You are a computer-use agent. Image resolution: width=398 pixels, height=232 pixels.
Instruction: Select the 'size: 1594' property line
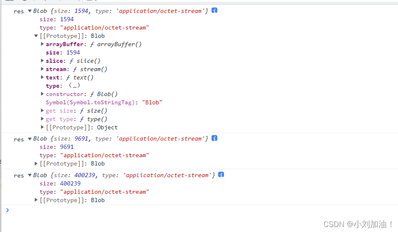point(57,19)
